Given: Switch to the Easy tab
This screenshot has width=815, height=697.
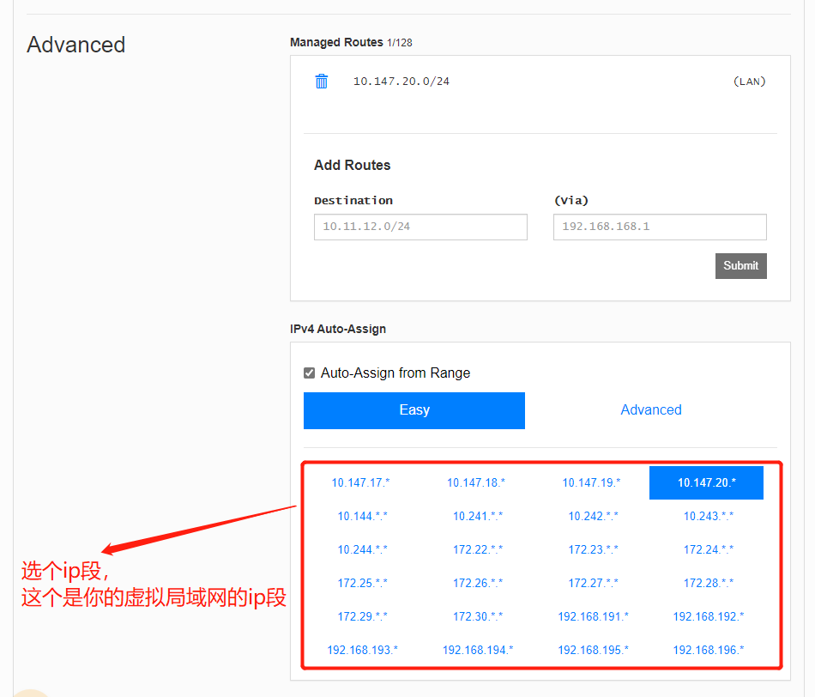Looking at the screenshot, I should pyautogui.click(x=414, y=410).
